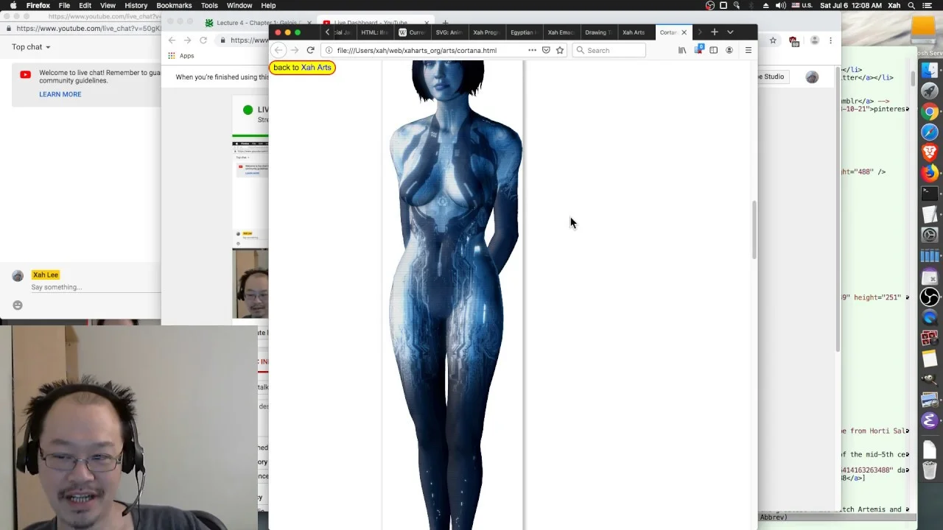
Task: Expand the list-all-tabs chevron
Action: pos(730,32)
